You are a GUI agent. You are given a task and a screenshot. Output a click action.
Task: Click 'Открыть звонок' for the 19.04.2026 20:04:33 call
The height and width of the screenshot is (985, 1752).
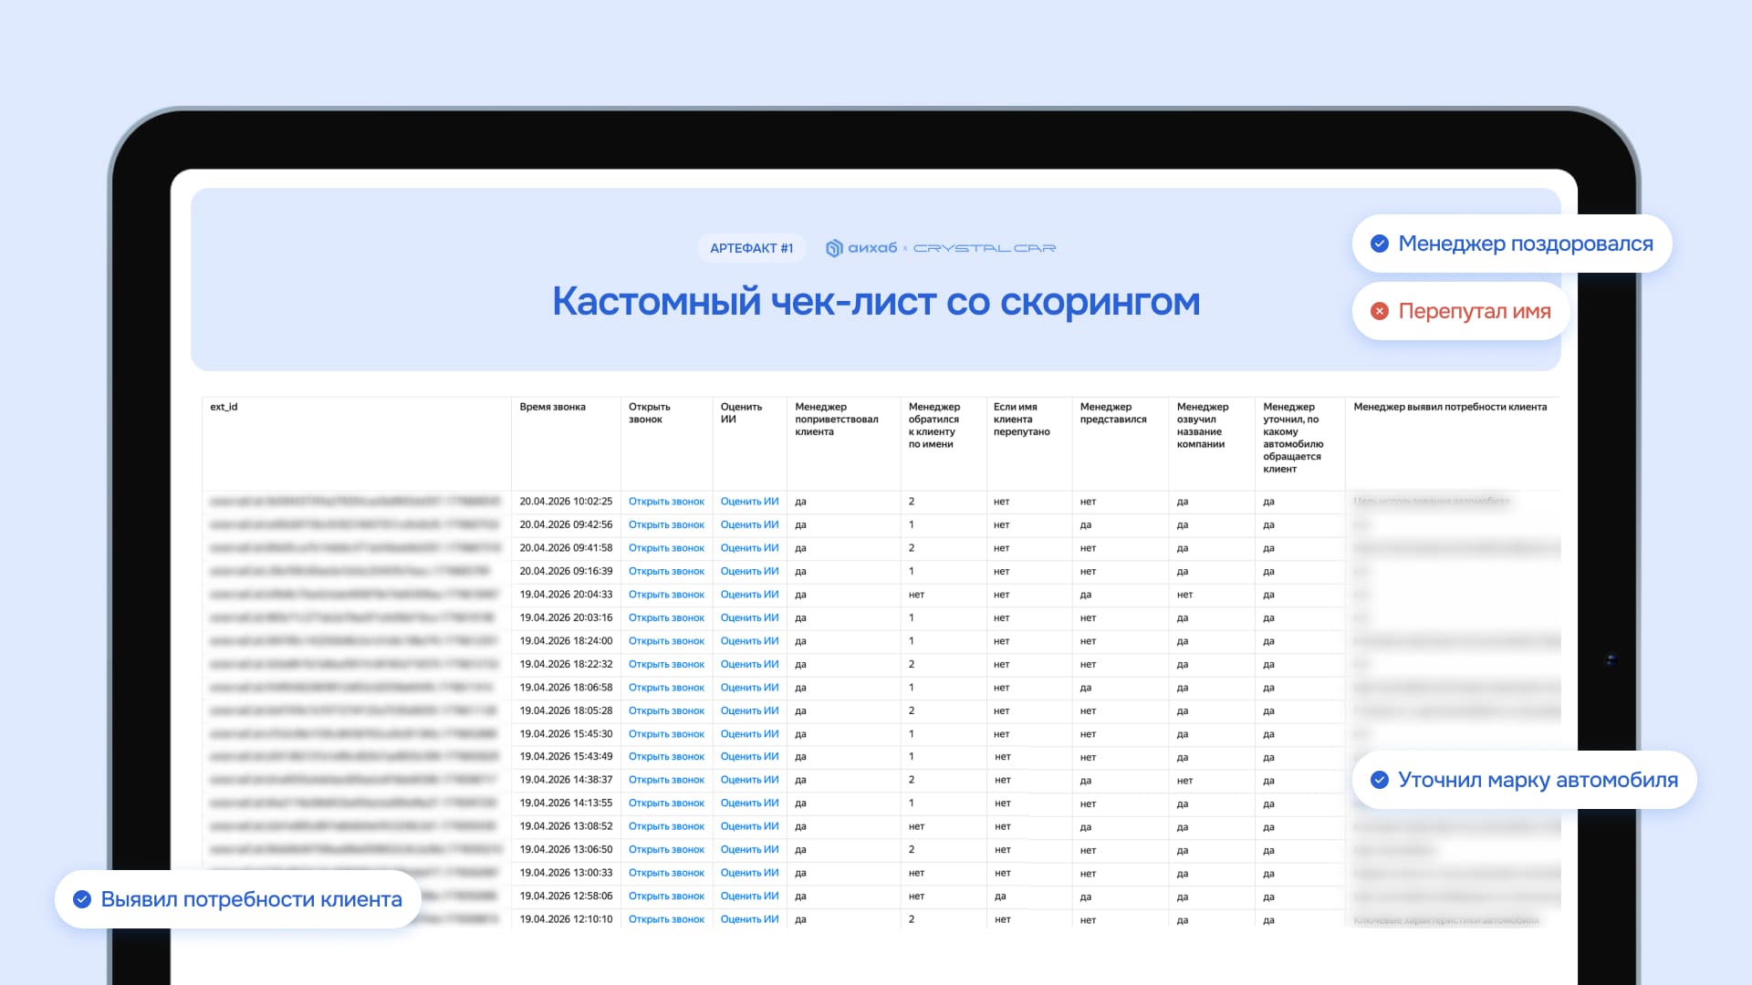point(666,595)
